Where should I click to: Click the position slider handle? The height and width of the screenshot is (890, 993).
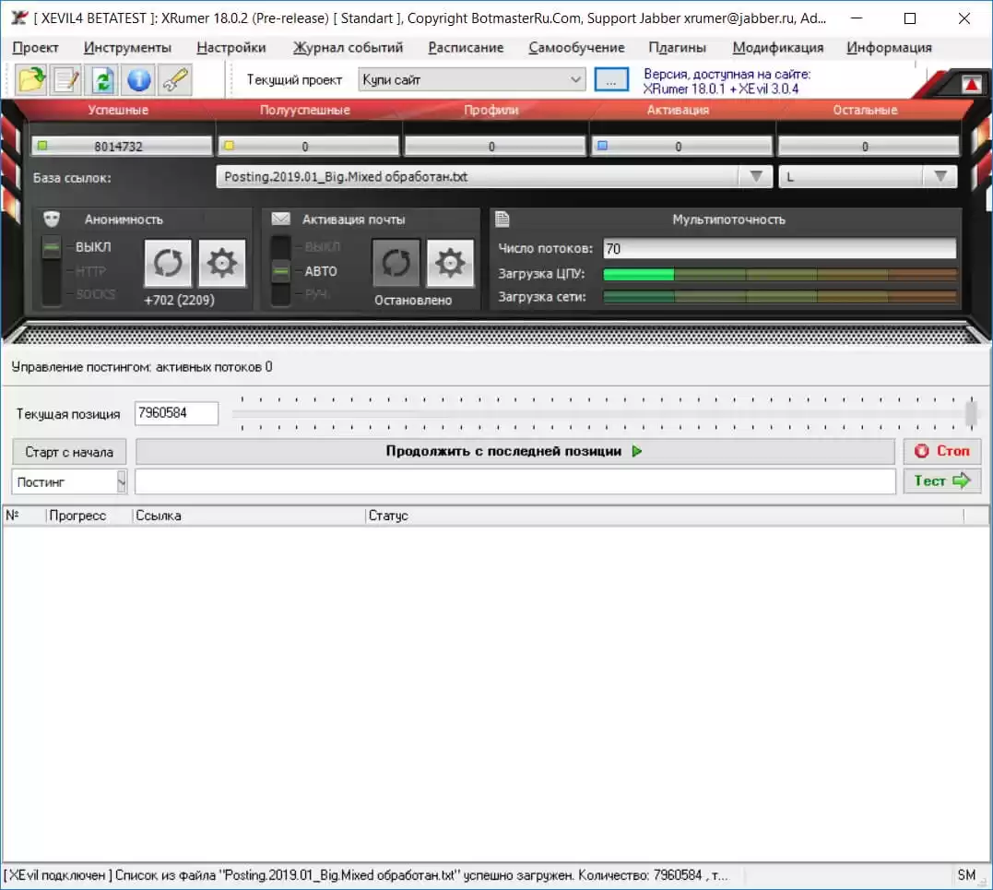pos(971,413)
